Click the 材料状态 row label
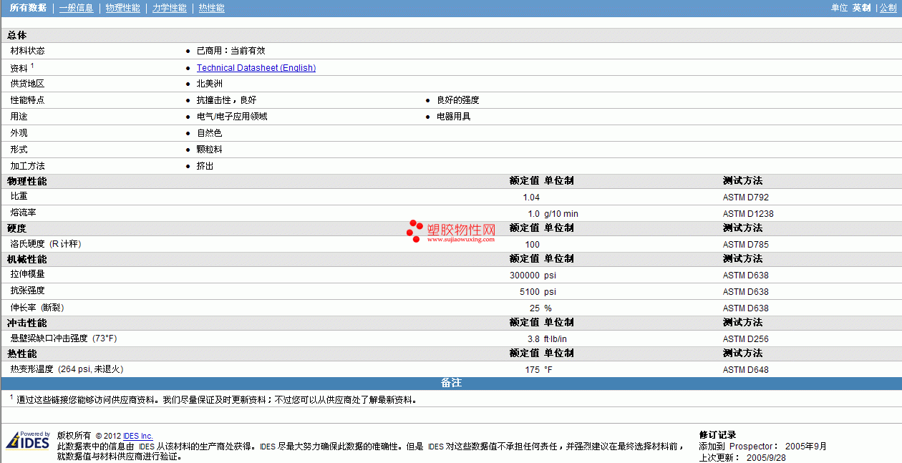The width and height of the screenshot is (902, 463). (27, 51)
